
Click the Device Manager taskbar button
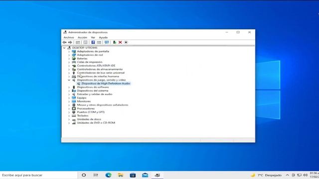coord(158,175)
